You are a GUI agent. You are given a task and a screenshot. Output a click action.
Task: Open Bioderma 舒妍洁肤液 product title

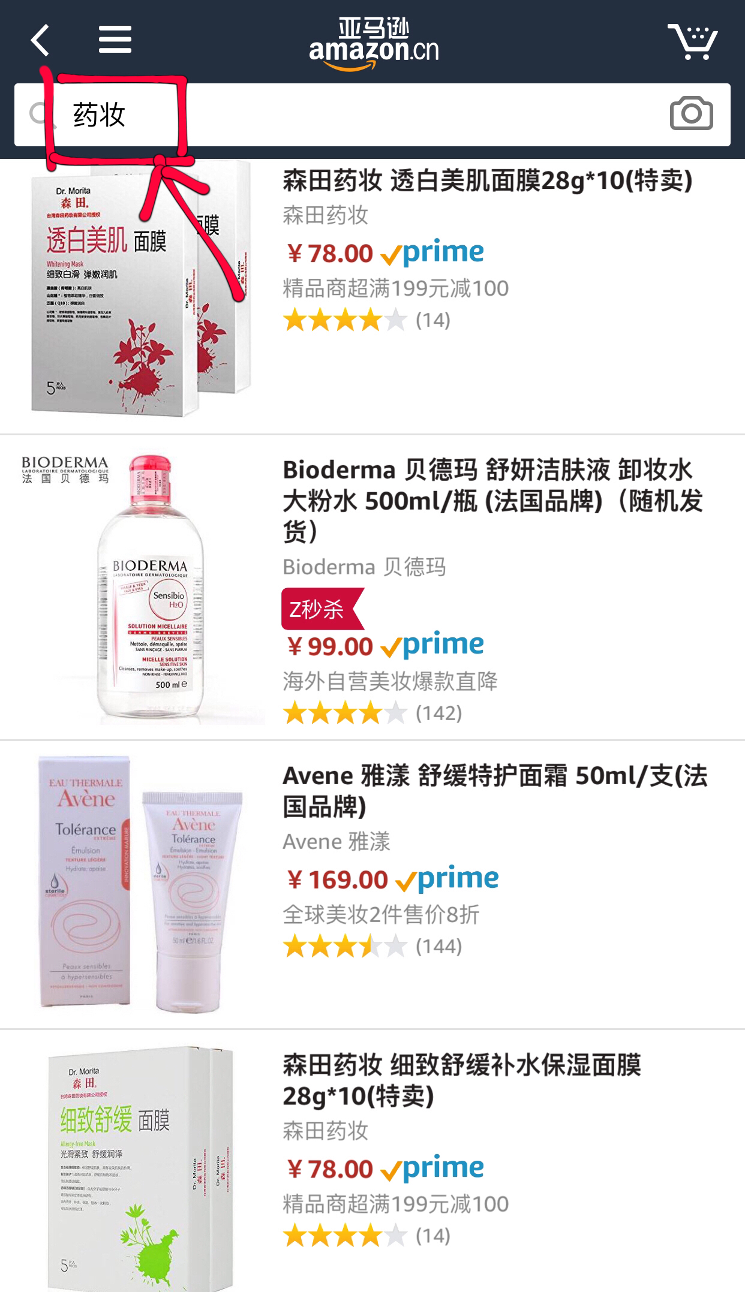tap(492, 501)
